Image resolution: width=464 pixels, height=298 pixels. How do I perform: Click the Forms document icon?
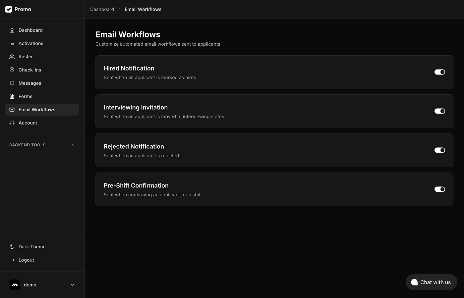(12, 96)
